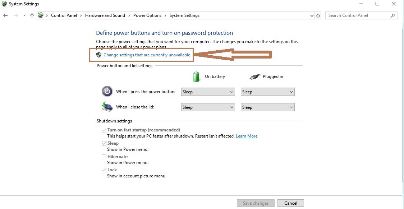Click the laptop lid icon
The image size is (404, 209).
(x=107, y=107)
